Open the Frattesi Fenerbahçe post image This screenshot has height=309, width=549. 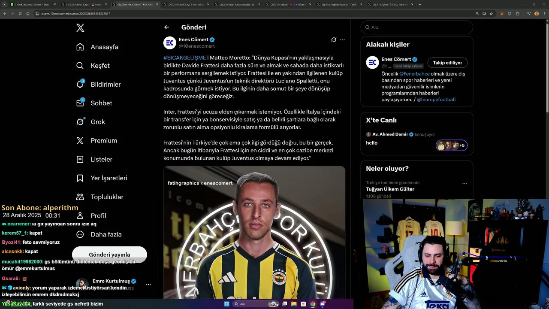(x=254, y=232)
